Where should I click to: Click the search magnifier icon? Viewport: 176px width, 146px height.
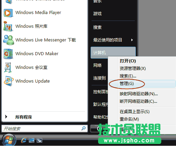coord(83,129)
